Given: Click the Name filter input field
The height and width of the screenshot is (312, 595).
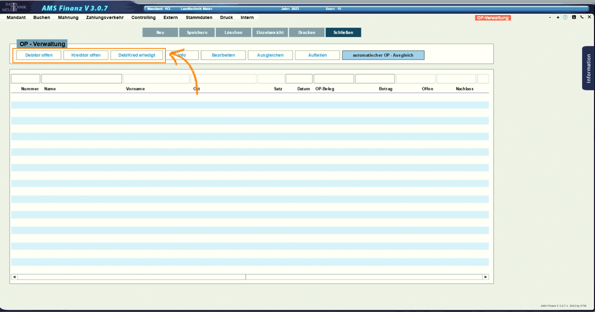Looking at the screenshot, I should click(81, 79).
